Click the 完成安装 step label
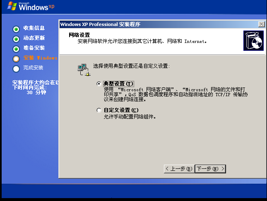Viewport: 267px width, 201px height. (x=33, y=68)
